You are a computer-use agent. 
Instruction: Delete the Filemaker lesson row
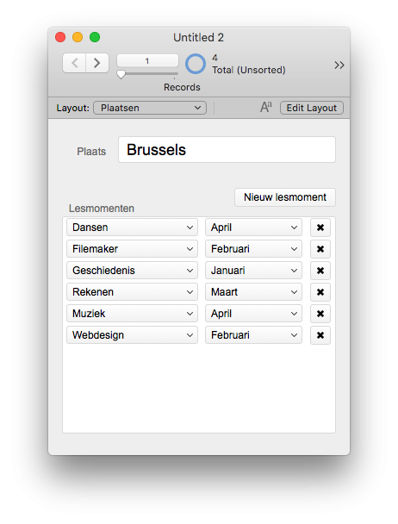[320, 249]
